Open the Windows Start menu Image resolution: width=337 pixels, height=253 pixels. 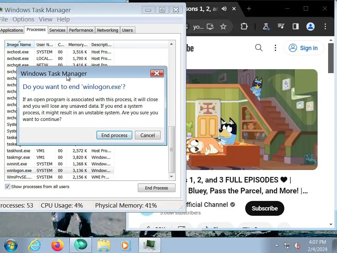pyautogui.click(x=11, y=245)
